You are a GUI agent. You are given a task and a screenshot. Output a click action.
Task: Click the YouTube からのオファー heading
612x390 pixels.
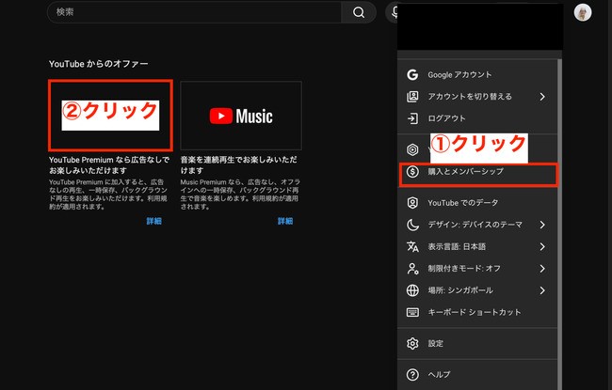(x=98, y=64)
